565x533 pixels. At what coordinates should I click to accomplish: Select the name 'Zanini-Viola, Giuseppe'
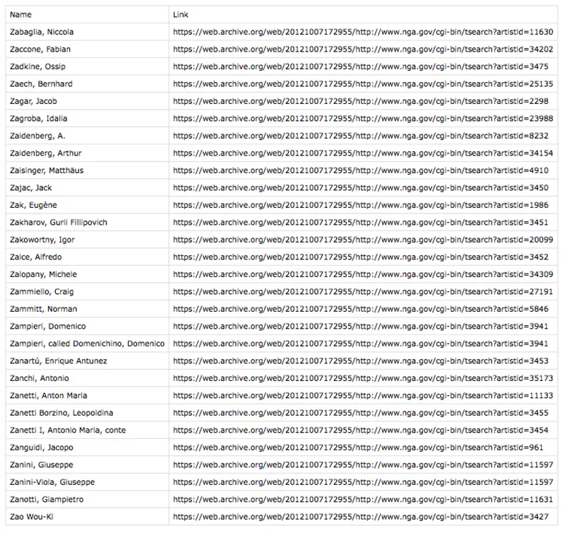tap(52, 482)
